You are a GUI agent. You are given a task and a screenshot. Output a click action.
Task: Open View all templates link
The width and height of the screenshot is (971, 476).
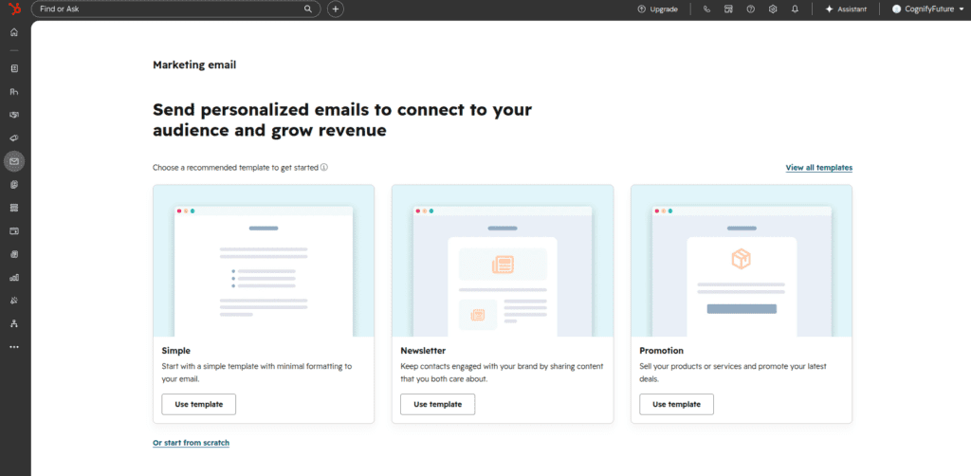tap(818, 168)
